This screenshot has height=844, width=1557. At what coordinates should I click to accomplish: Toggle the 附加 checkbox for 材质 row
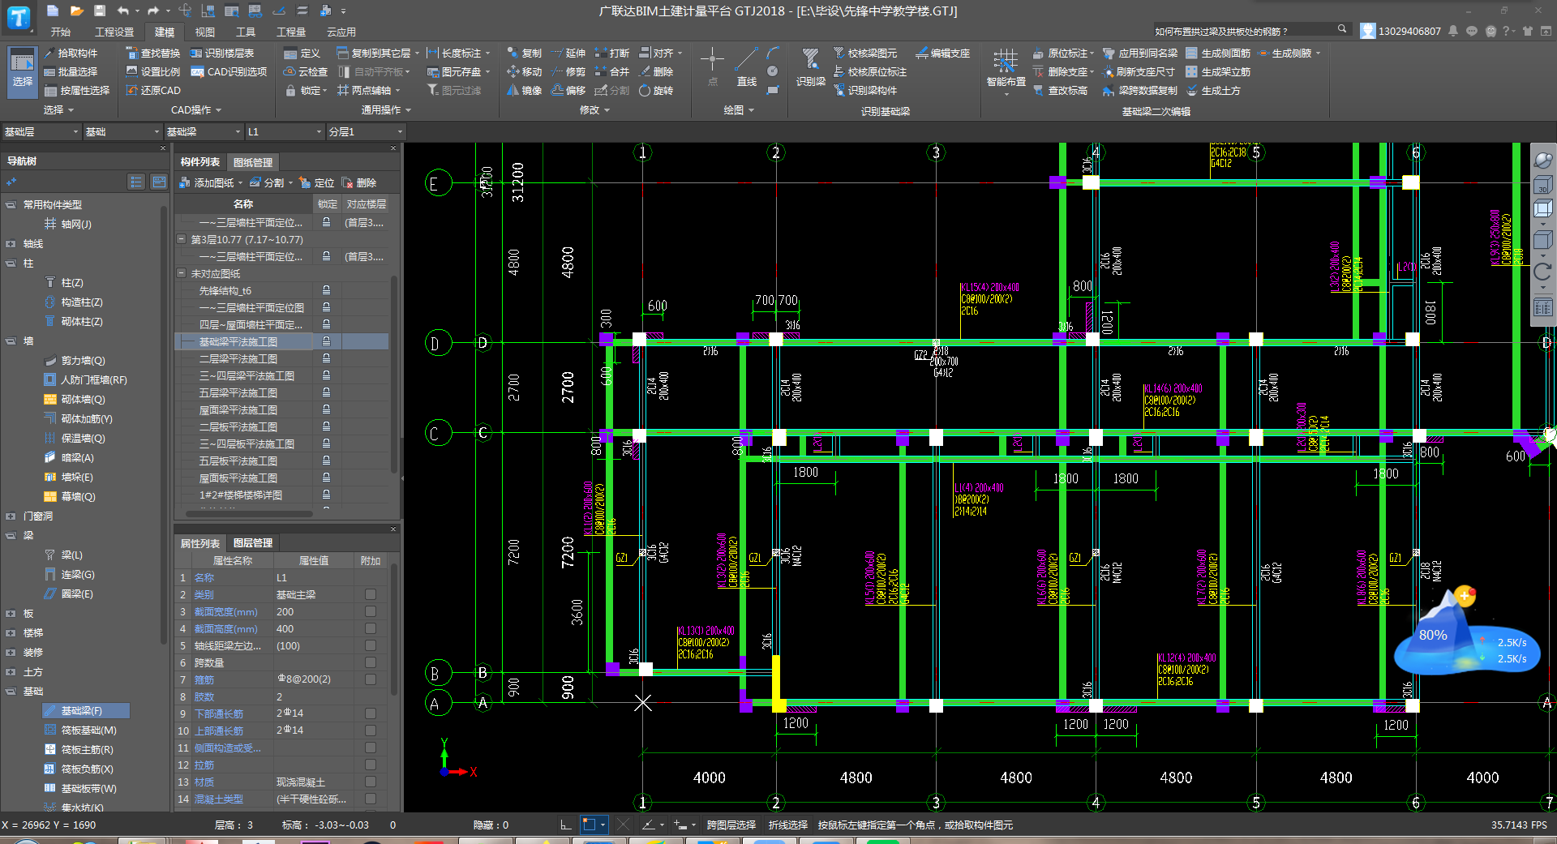tap(371, 782)
